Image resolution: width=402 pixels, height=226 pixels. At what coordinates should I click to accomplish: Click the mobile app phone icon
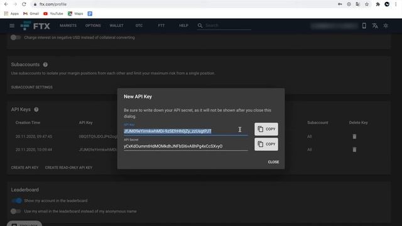click(364, 26)
